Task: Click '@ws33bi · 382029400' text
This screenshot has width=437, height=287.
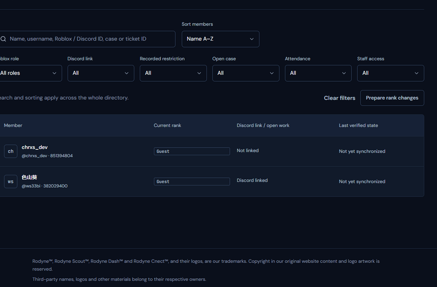Action: click(x=45, y=186)
